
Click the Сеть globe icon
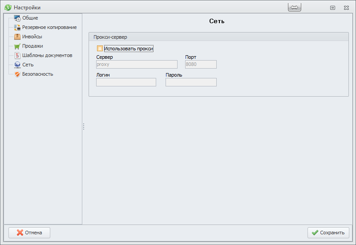point(17,65)
